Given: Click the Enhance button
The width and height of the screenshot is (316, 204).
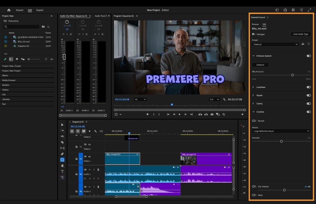Looking at the screenshot, I should pos(260,65).
